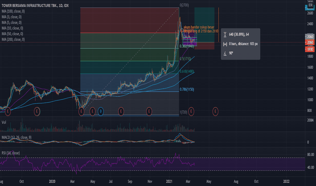Select the MA (200, close, 0) indicator label

click(x=13, y=40)
